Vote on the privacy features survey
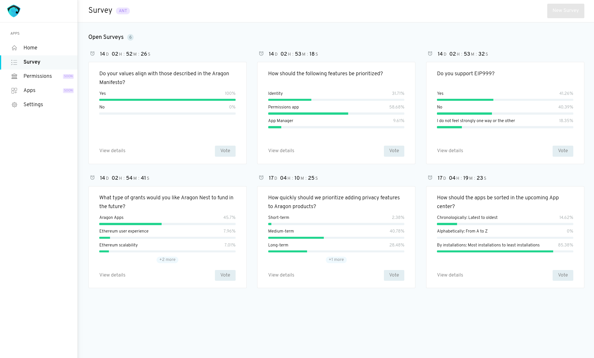 [394, 275]
